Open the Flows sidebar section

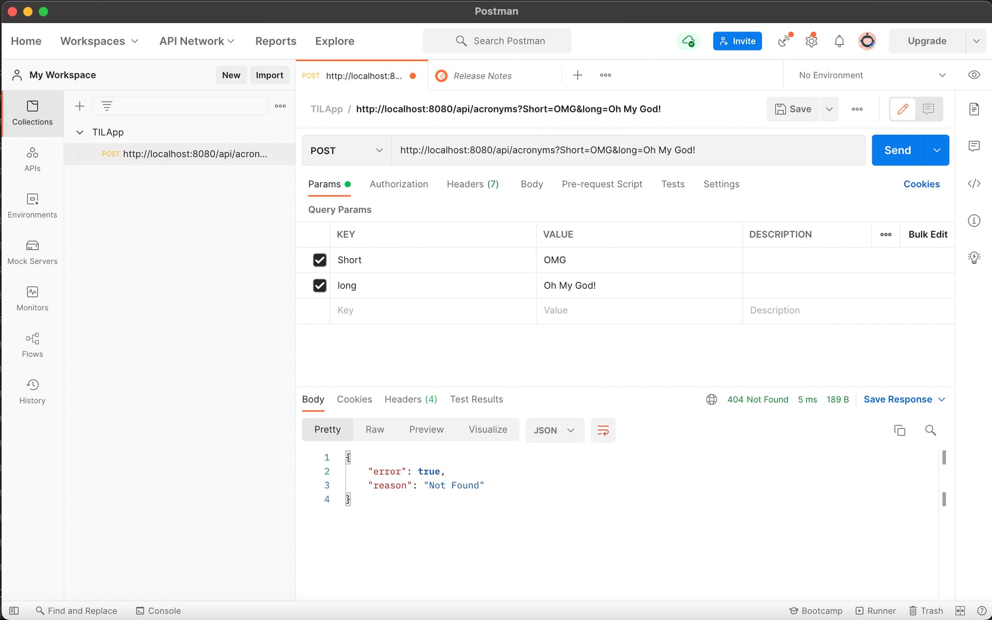[x=32, y=345]
